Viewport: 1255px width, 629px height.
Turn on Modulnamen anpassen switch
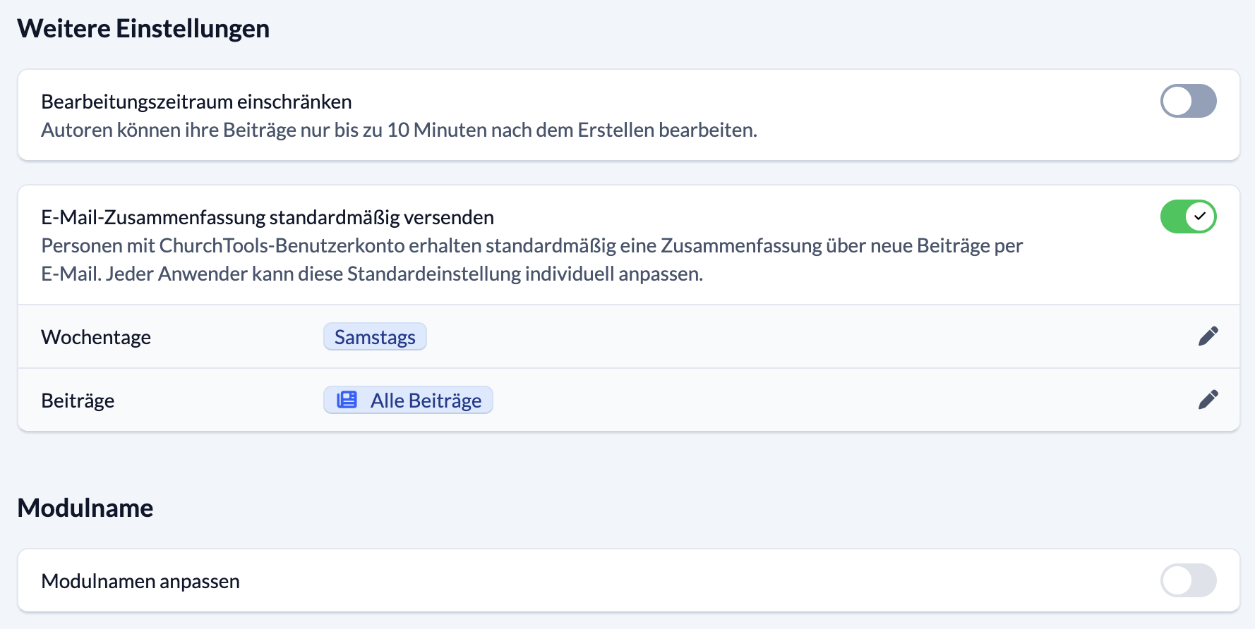coord(1189,580)
